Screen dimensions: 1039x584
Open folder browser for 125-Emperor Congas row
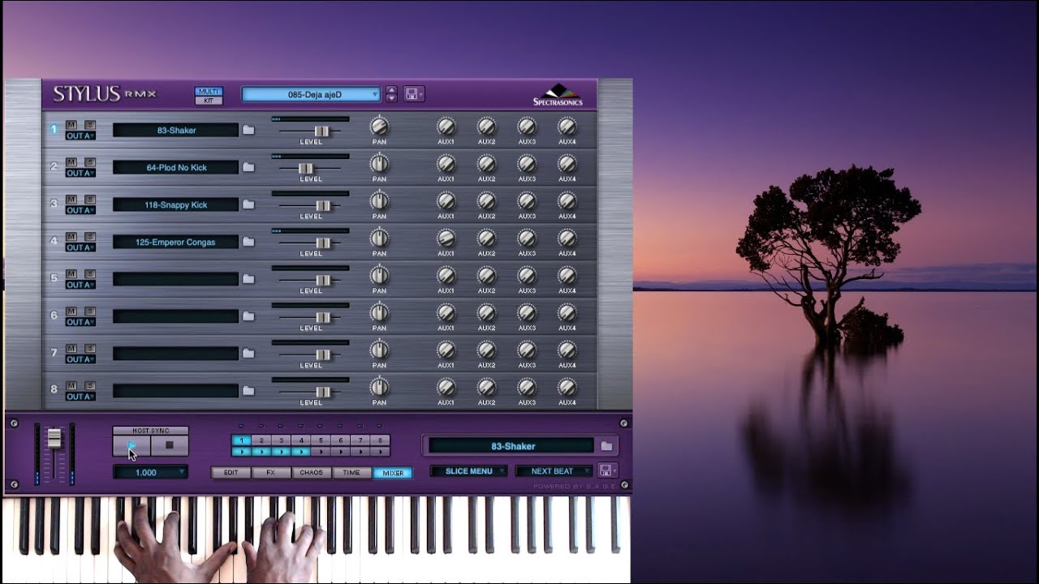point(248,242)
